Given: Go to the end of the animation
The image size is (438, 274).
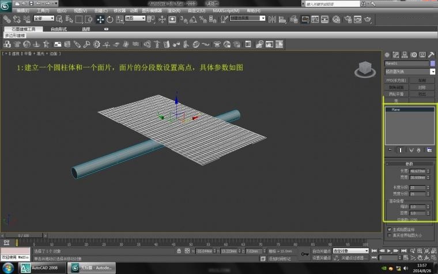Looking at the screenshot, I should (x=403, y=251).
